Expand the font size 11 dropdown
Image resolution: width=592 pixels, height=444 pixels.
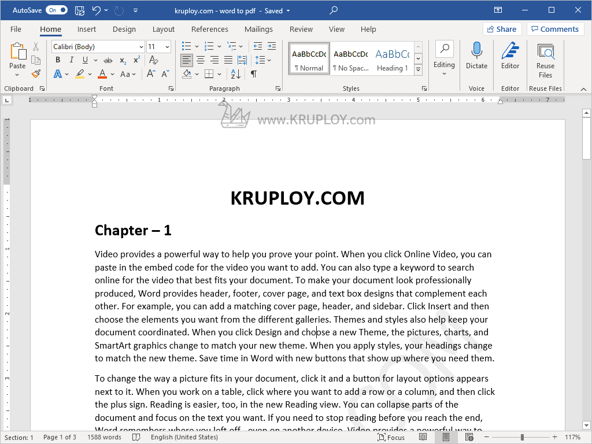point(167,47)
